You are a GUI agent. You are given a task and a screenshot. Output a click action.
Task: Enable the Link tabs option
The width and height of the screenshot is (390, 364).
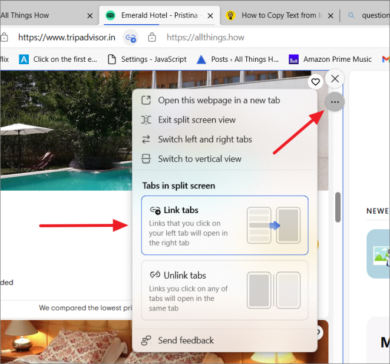(224, 226)
